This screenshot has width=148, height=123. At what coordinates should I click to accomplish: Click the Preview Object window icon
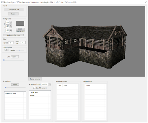pyautogui.click(x=2, y=2)
